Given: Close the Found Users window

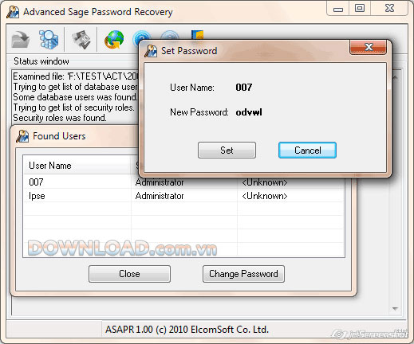Looking at the screenshot, I should point(129,274).
